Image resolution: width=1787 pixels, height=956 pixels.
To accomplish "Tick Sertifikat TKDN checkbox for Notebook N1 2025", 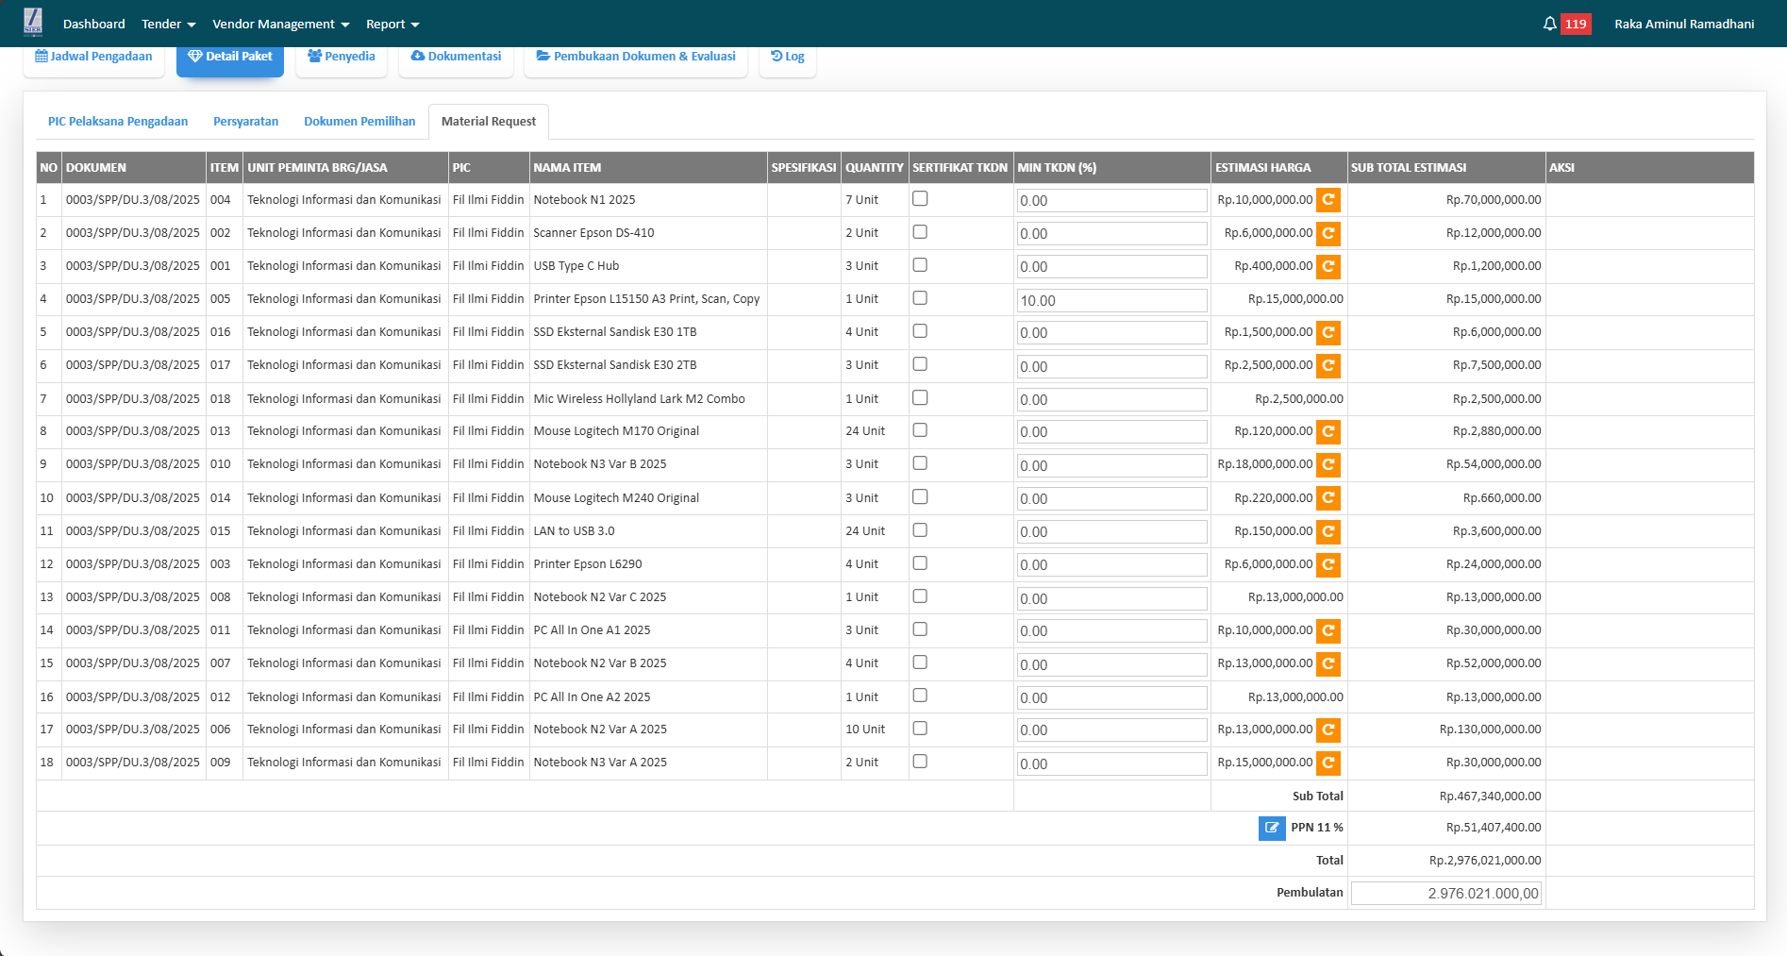I will (920, 198).
